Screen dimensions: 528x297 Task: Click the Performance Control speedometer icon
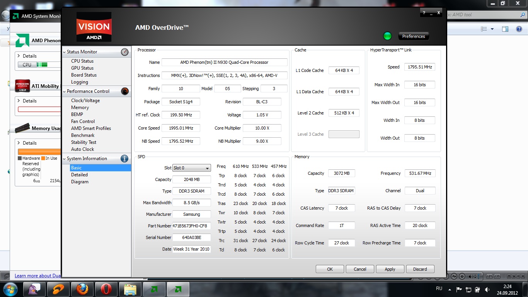coord(124,91)
